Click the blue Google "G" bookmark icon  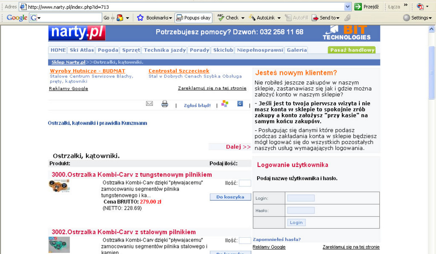point(240,103)
